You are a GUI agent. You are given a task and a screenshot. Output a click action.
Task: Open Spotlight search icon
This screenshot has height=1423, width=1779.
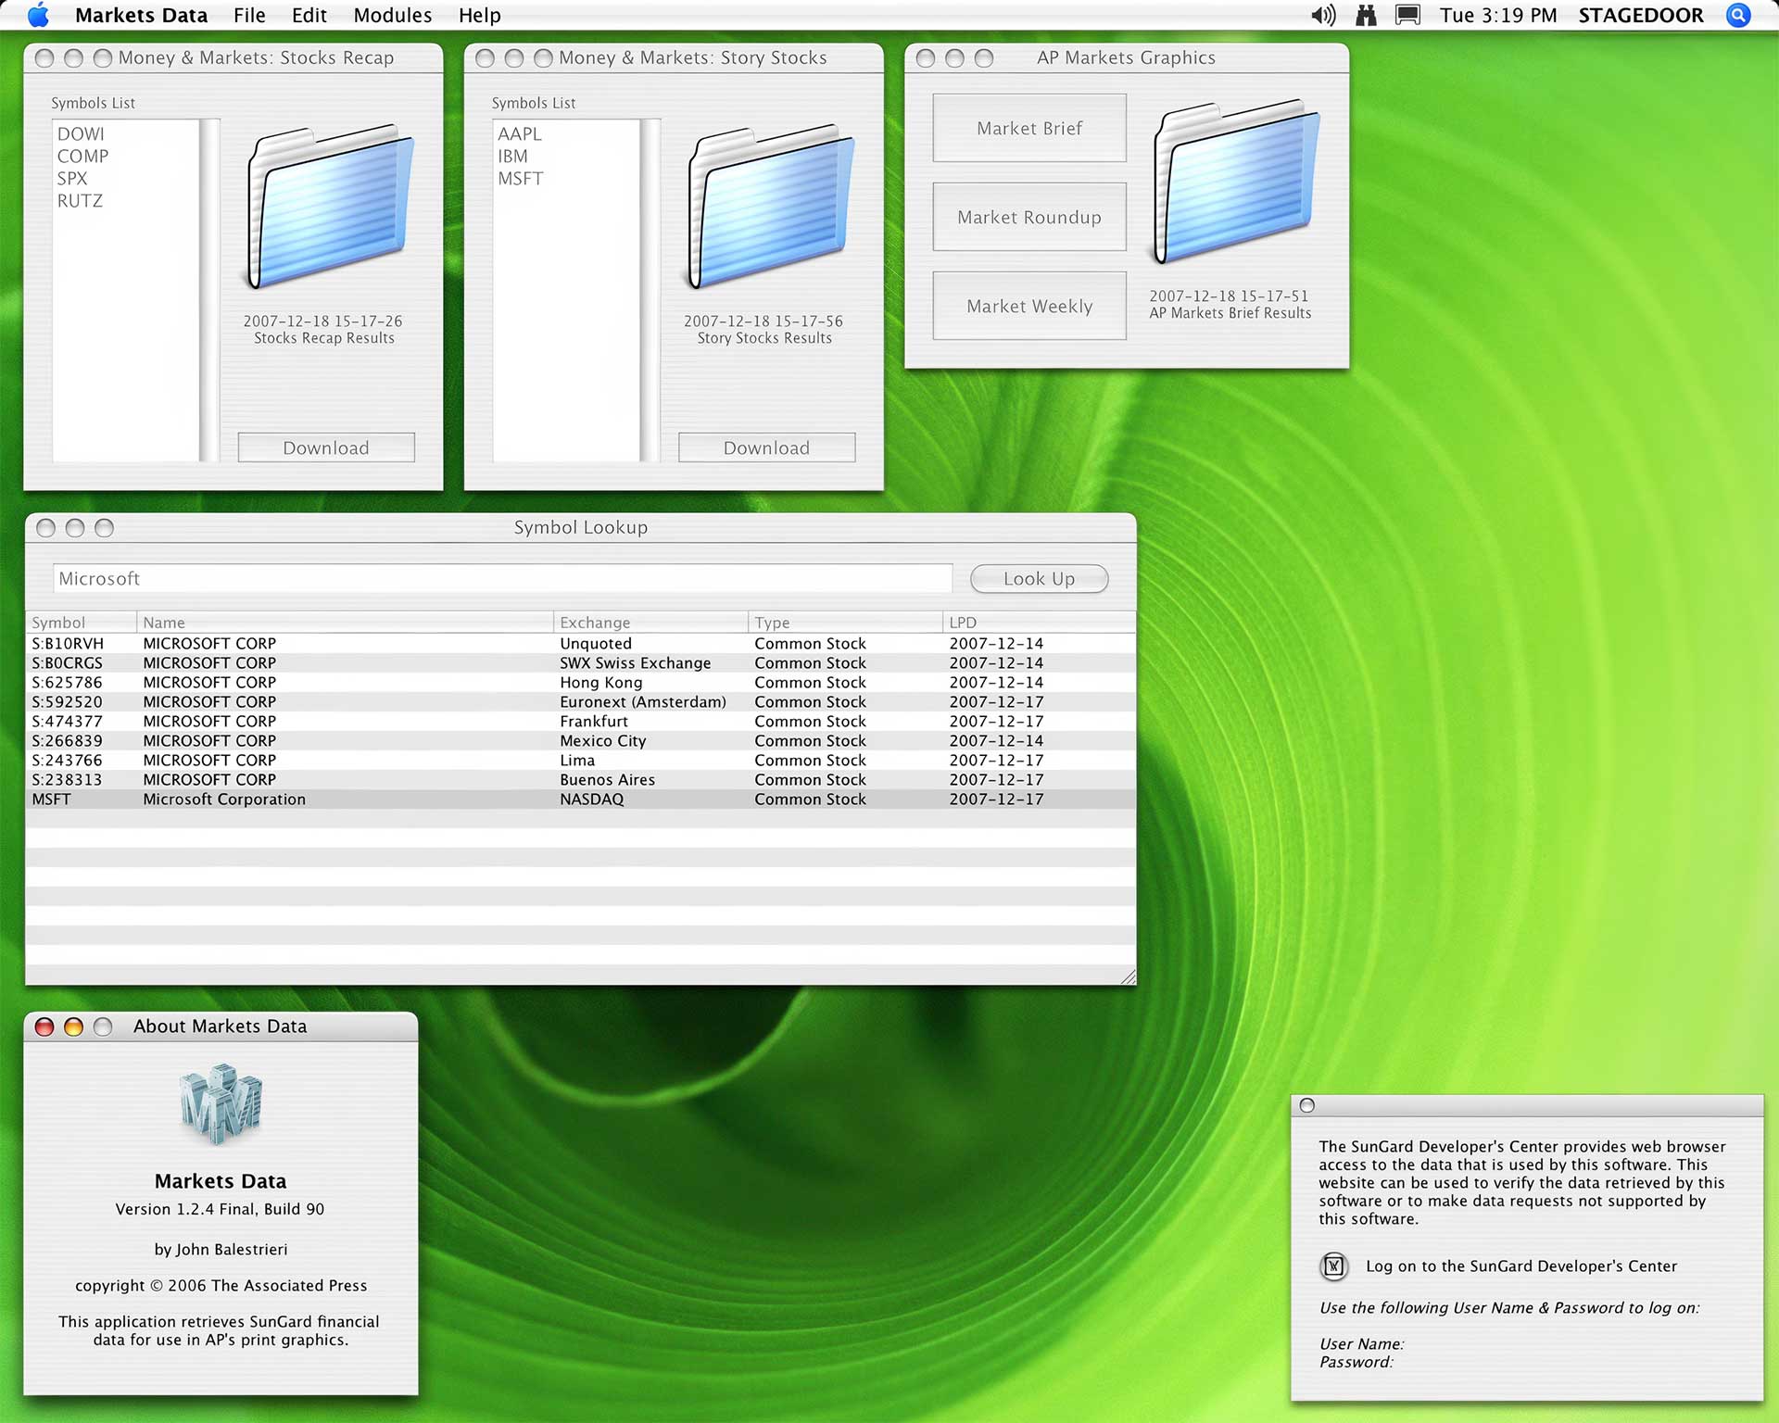pyautogui.click(x=1738, y=15)
